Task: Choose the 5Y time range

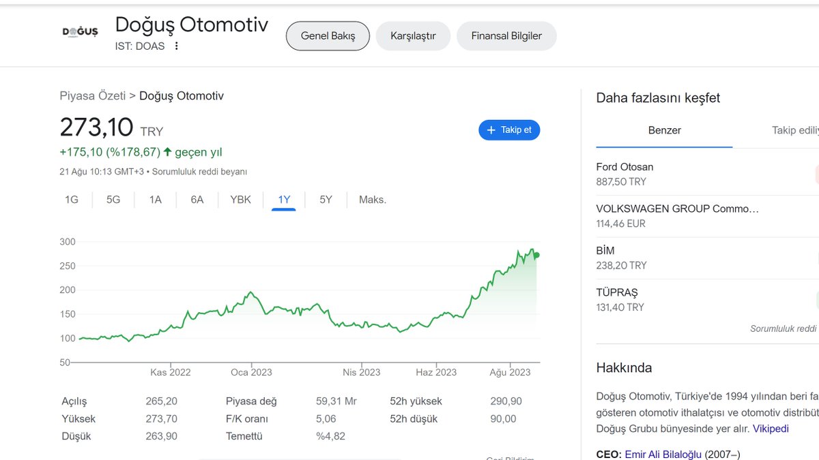Action: tap(326, 200)
